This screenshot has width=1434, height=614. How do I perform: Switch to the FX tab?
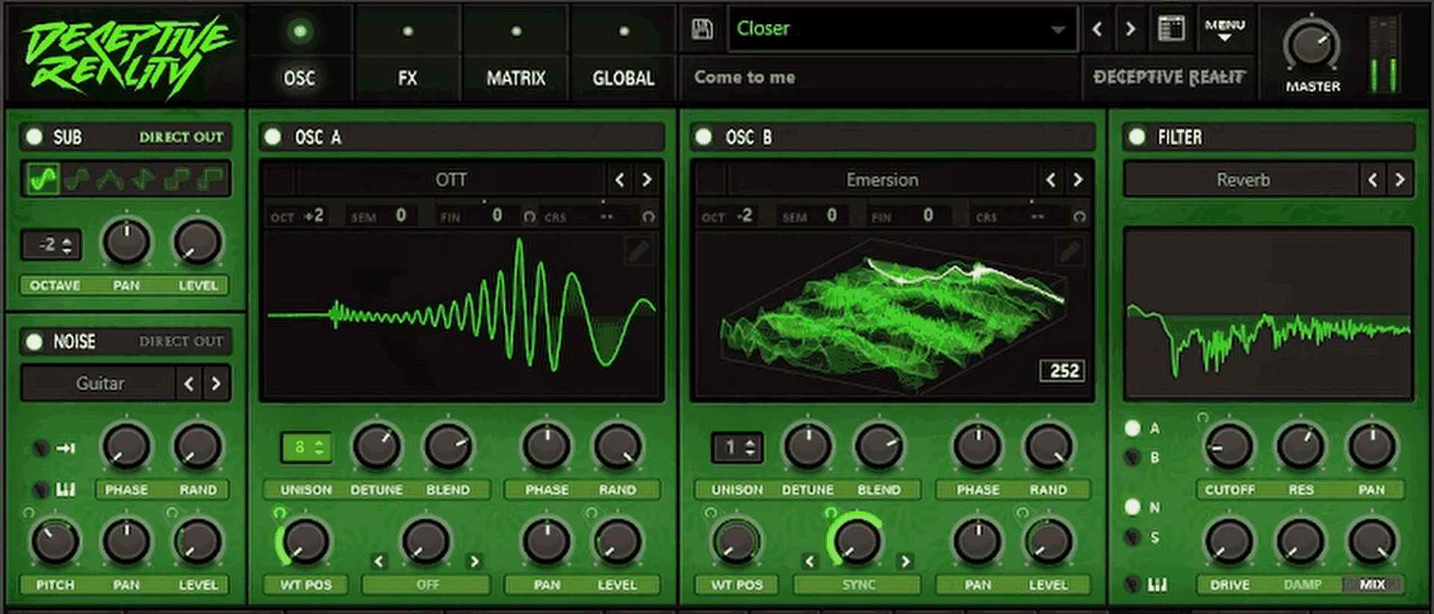coord(407,78)
